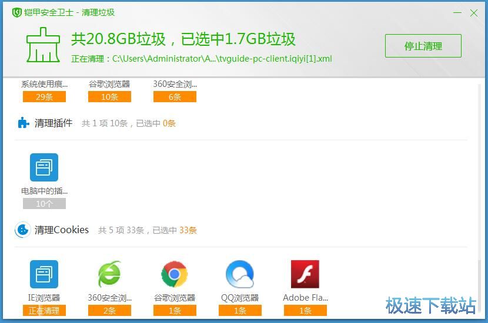The width and height of the screenshot is (488, 323).
Task: Toggle the 10条 badge under 谷歌浏览器 traces
Action: click(109, 97)
